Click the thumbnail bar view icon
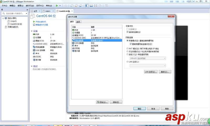This screenshot has width=210, height=126. click(91, 5)
